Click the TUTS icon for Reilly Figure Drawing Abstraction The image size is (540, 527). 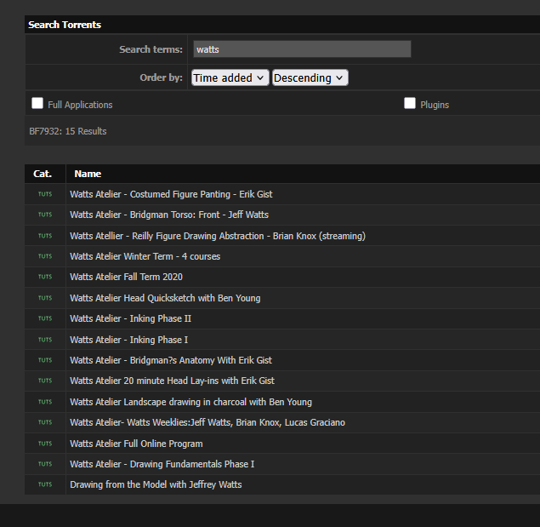coord(45,236)
